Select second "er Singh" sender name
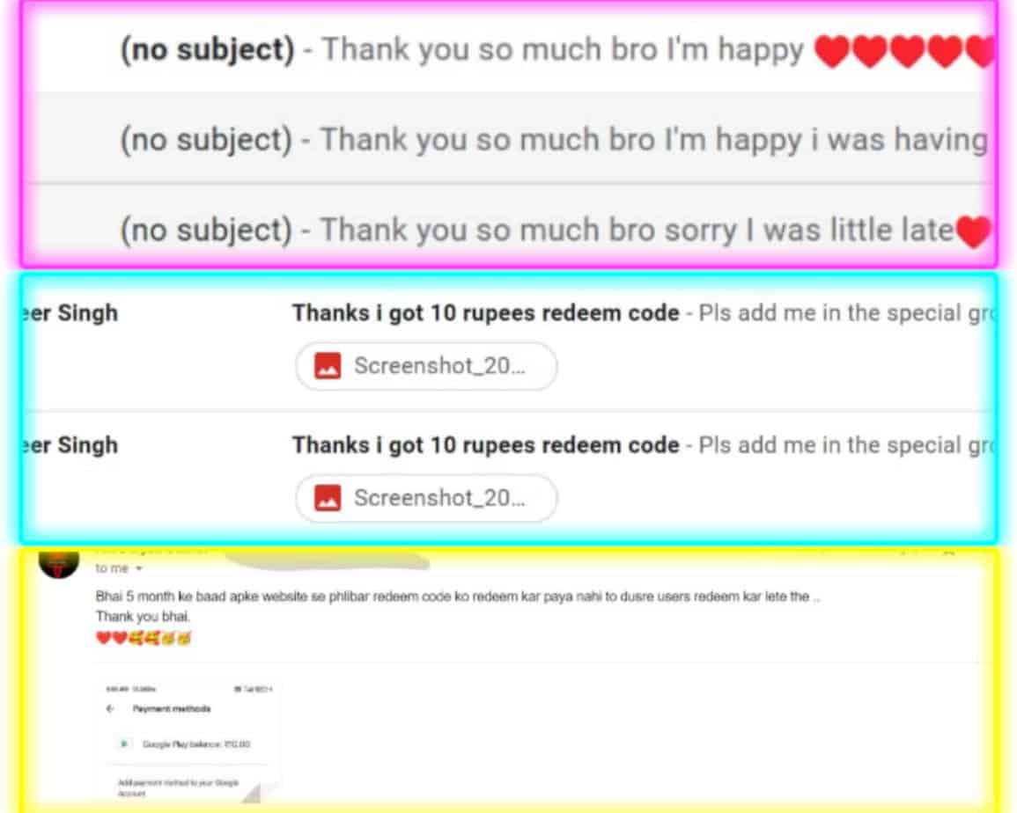 (x=70, y=445)
